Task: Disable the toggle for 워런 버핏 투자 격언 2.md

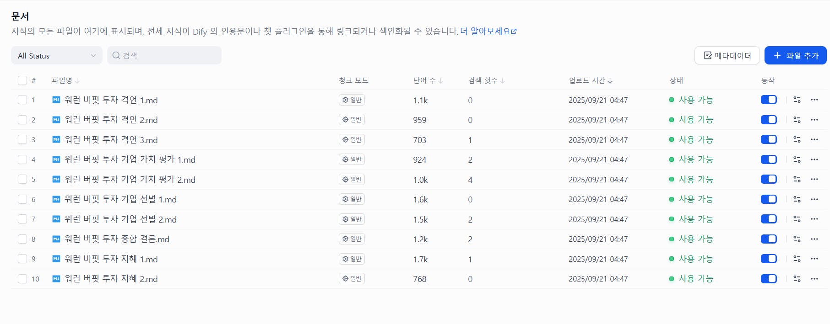Action: coord(769,120)
